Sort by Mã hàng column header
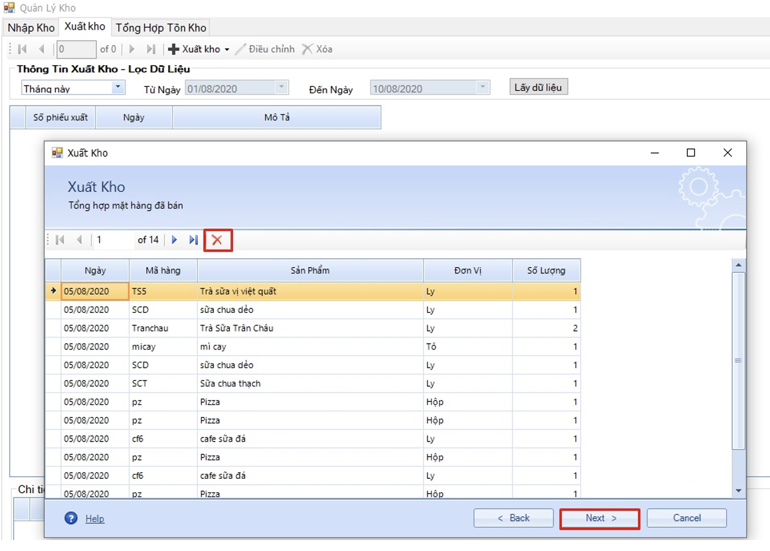Viewport: 770px width, 551px height. click(163, 270)
